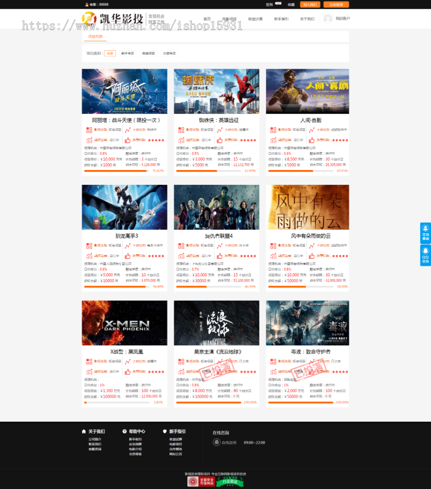Click the shield icon beside footer 新手指引
Image resolution: width=431 pixels, height=489 pixels.
tap(165, 432)
